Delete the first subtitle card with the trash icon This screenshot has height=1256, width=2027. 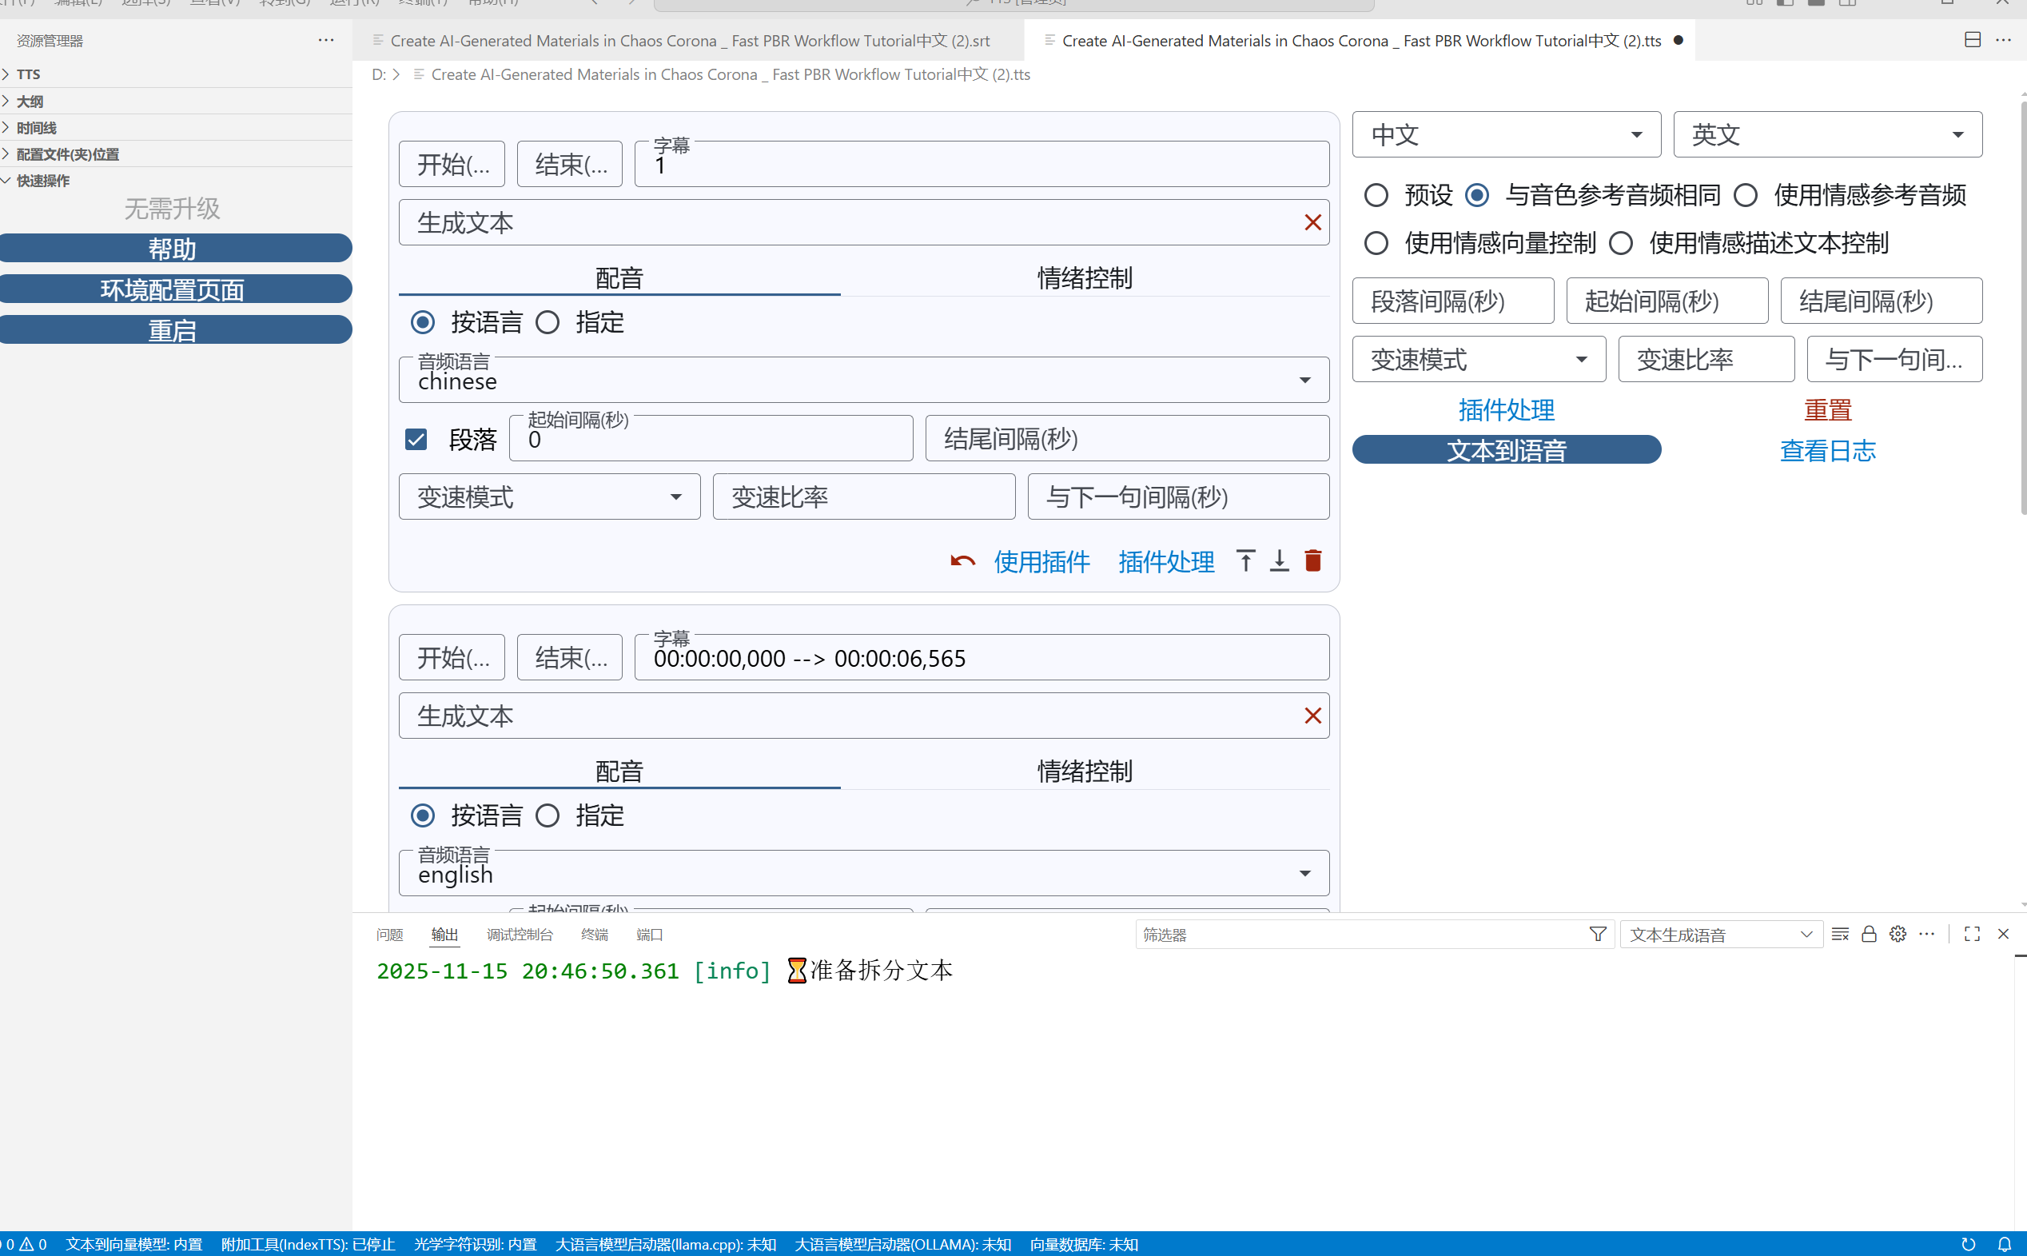[1313, 561]
